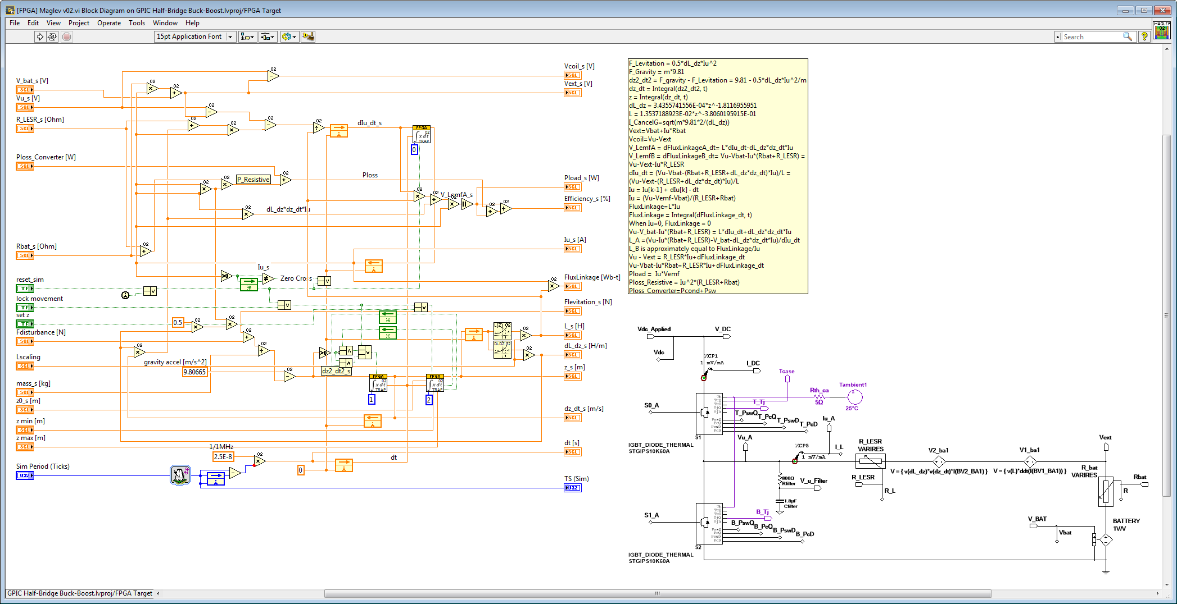Select the 9.80665 gravity constant
Image resolution: width=1177 pixels, height=604 pixels.
coord(195,372)
